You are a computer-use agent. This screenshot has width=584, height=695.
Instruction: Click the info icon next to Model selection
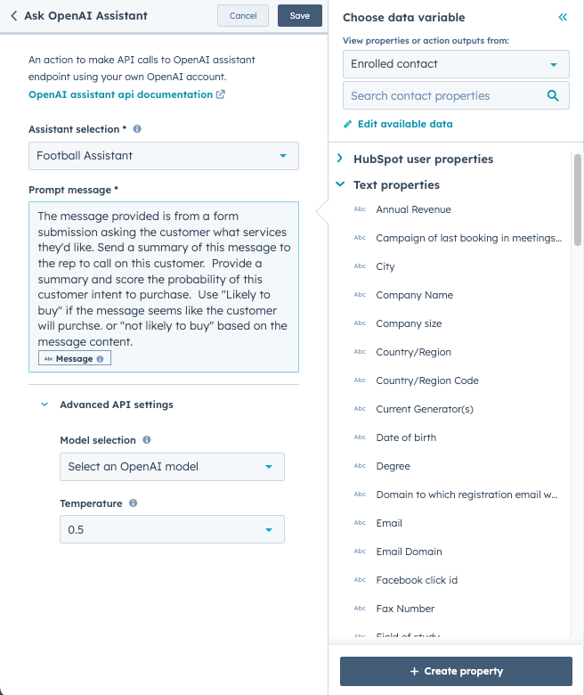[x=147, y=440]
